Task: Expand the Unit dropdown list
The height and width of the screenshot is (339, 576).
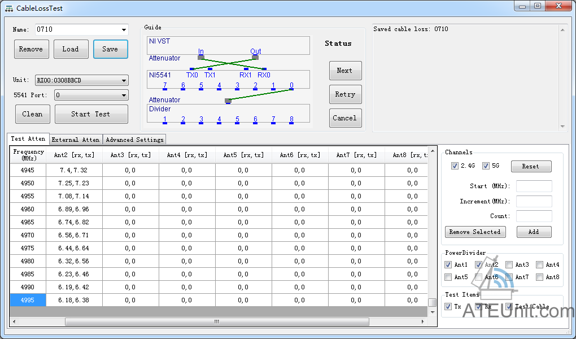Action: click(x=124, y=81)
